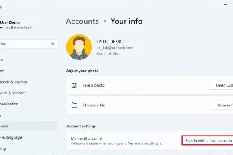Click the m__lab@outlook.com email under USER DEMO
This screenshot has height=155, width=233.
click(115, 48)
